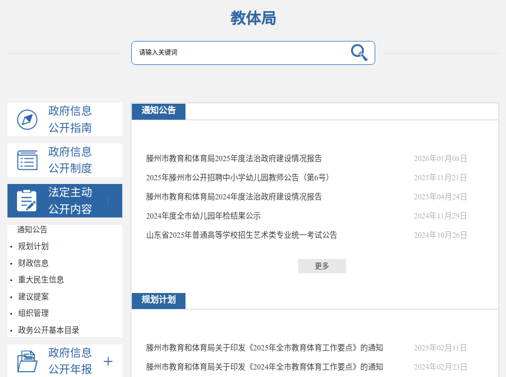
Task: Select 规划计划 from the sidebar menu
Action: click(x=33, y=246)
